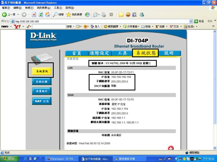Click the pencil highlighter icon on Yahoo toolbar

coord(28,26)
